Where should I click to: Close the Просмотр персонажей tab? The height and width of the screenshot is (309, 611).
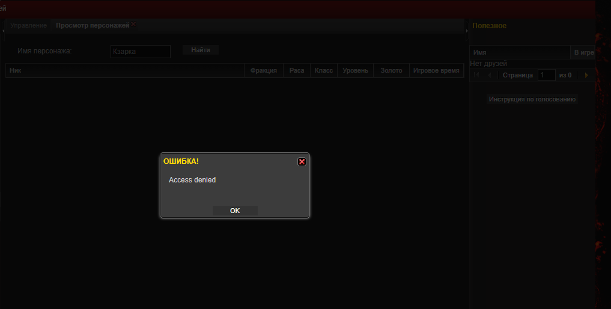point(133,24)
